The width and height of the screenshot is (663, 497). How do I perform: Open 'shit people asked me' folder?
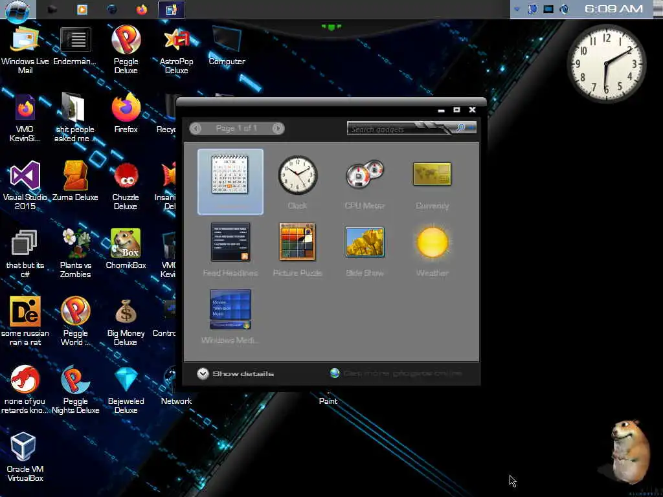point(75,118)
